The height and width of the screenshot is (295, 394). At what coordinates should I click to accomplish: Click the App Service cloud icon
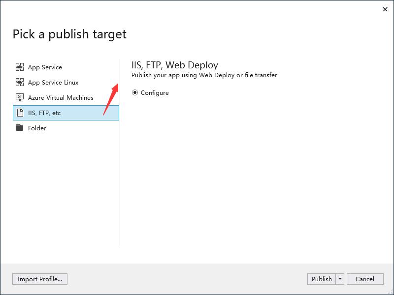click(x=20, y=67)
